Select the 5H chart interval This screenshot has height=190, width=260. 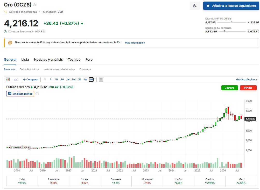coord(74,80)
